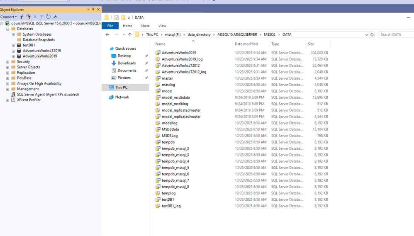The width and height of the screenshot is (414, 236).
Task: Expand the testDB1 database node
Action: (x=13, y=46)
